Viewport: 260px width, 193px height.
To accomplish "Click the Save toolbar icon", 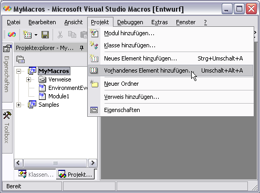I will click(45, 35).
